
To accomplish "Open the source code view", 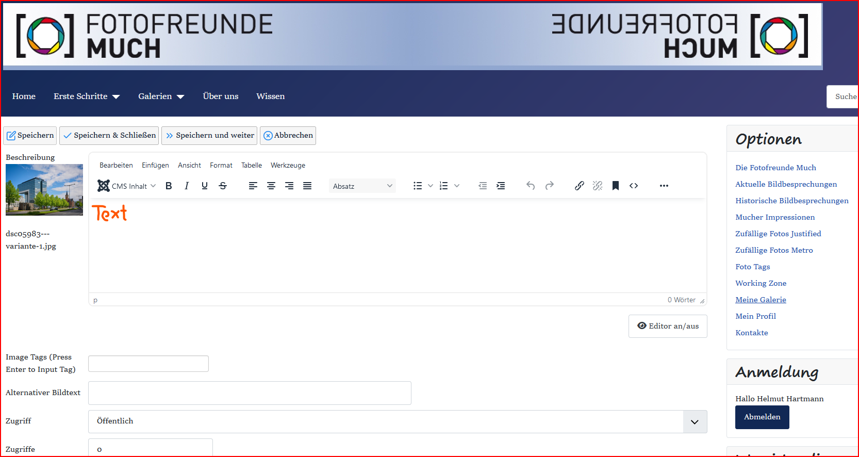I will [634, 186].
